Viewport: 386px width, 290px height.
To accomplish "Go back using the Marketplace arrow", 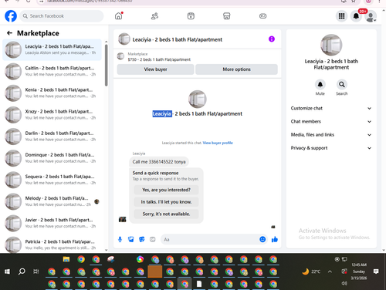I will pos(9,33).
